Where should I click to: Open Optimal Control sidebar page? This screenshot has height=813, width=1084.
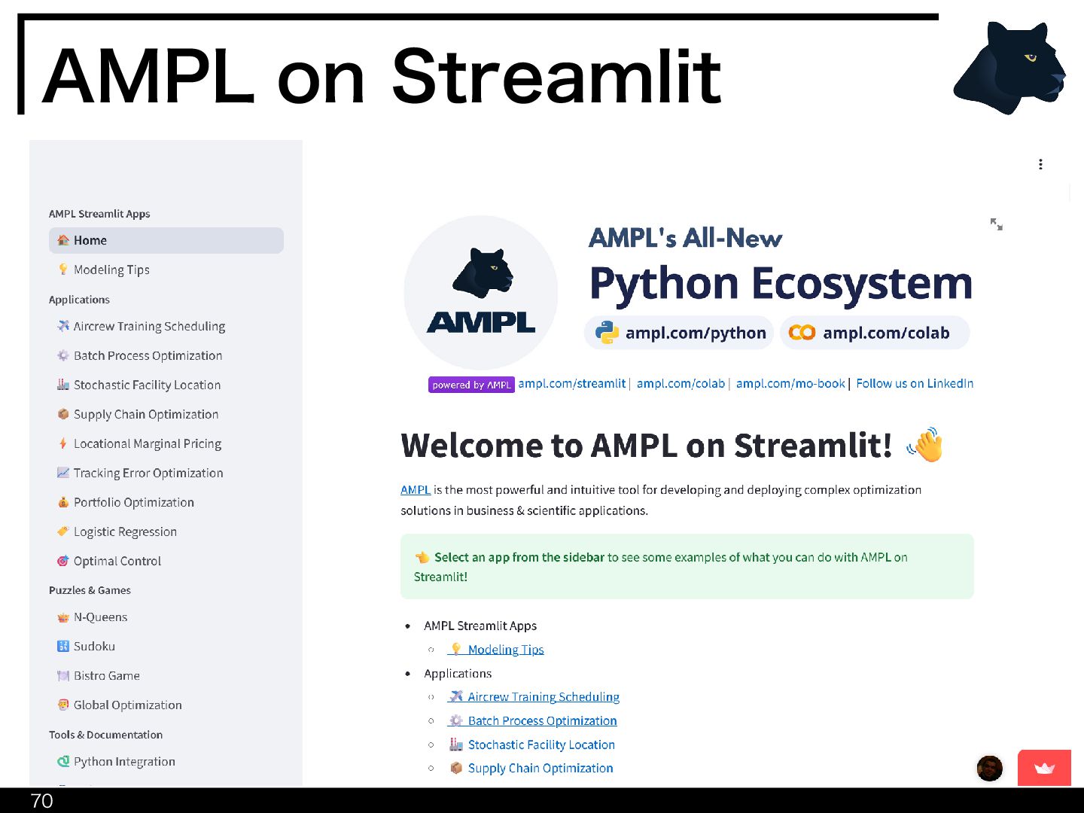click(x=166, y=561)
